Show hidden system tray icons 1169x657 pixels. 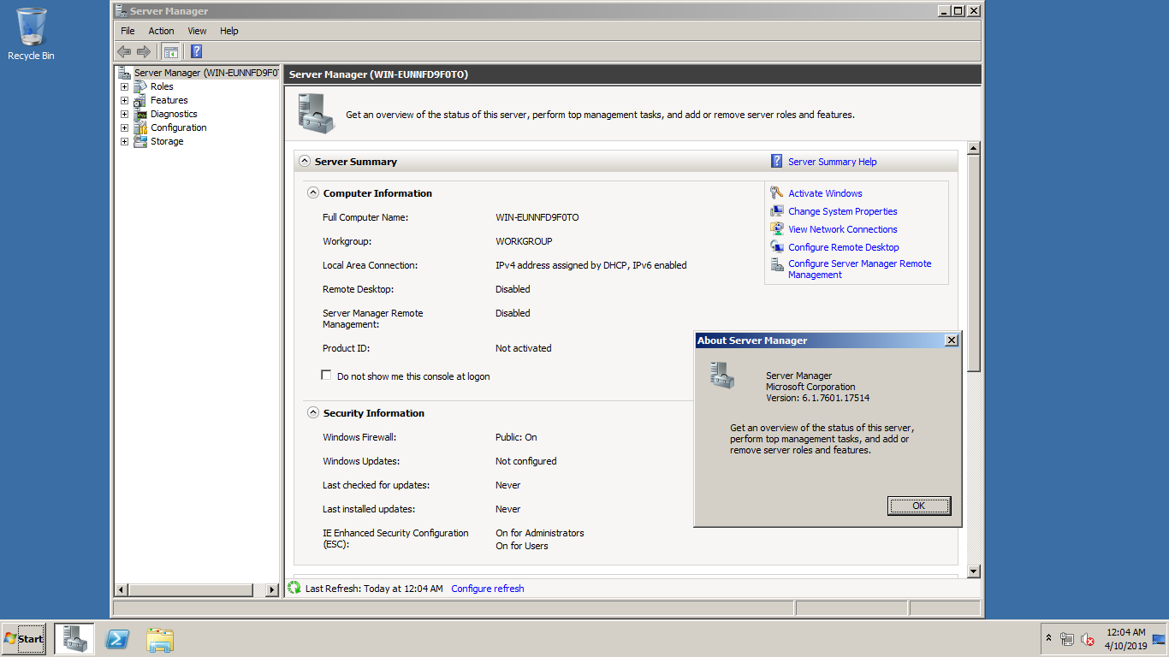[1048, 639]
